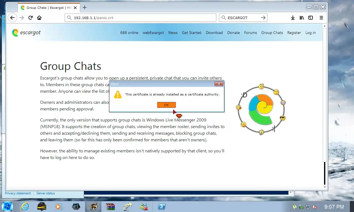Open the raccoon browser taskbar icon

[x=93, y=206]
